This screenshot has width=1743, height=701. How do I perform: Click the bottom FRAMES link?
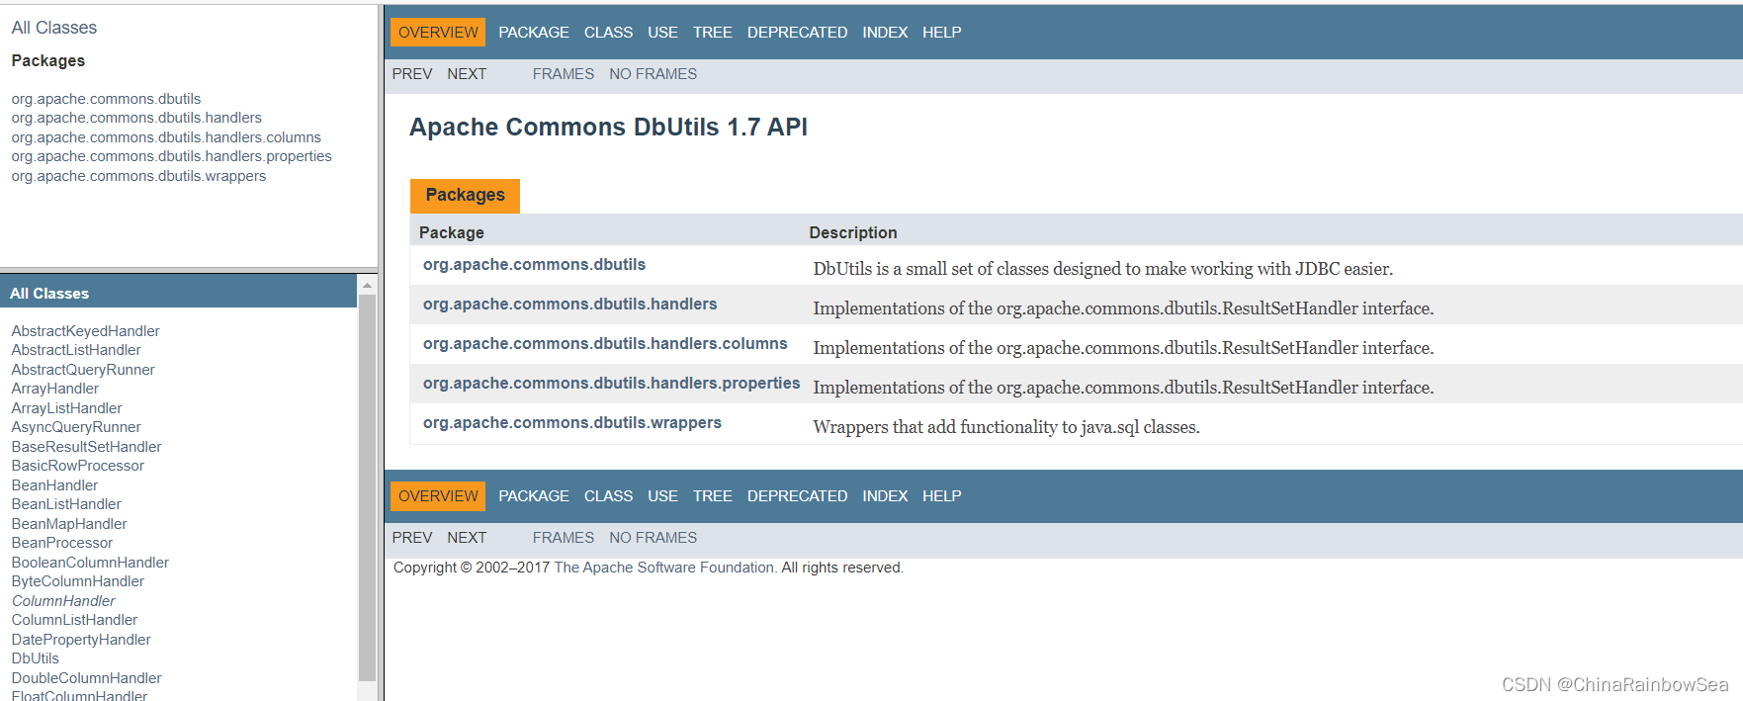pos(564,538)
